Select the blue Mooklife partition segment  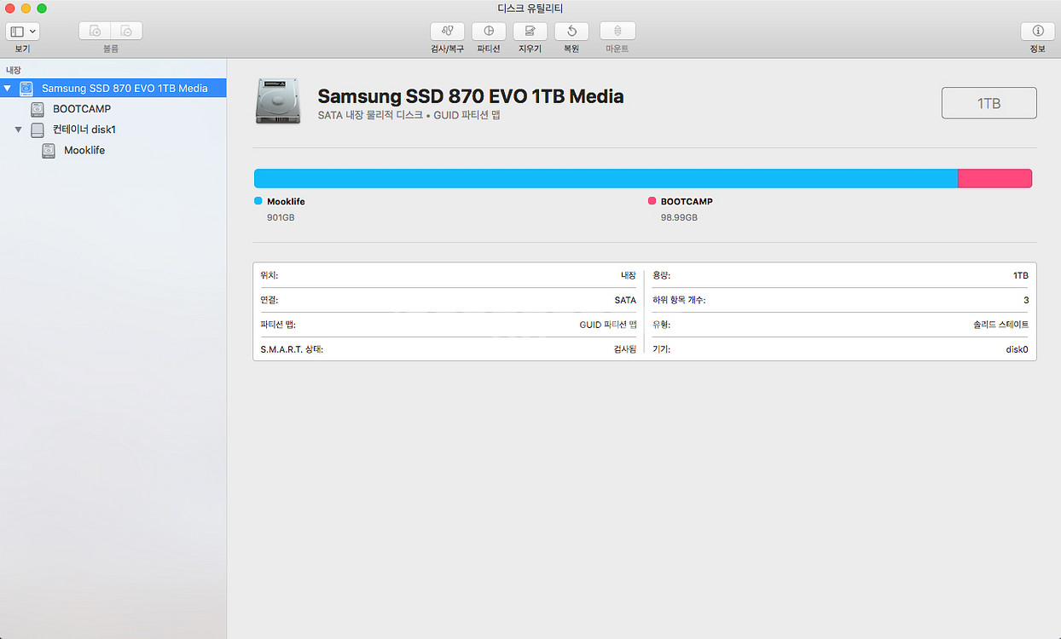(597, 177)
